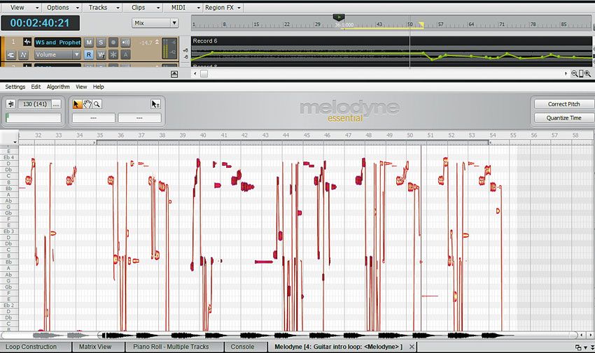
Task: Select the Melodyne main arrow tool
Action: click(77, 104)
